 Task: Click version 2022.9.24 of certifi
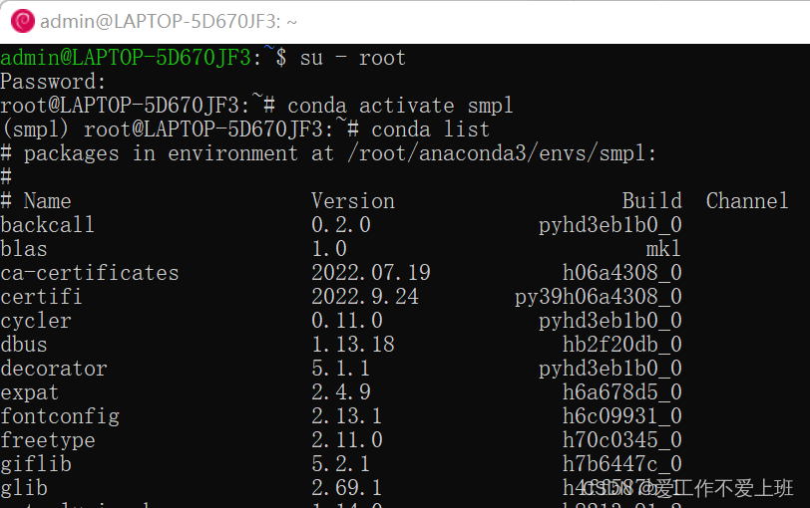pyautogui.click(x=365, y=297)
